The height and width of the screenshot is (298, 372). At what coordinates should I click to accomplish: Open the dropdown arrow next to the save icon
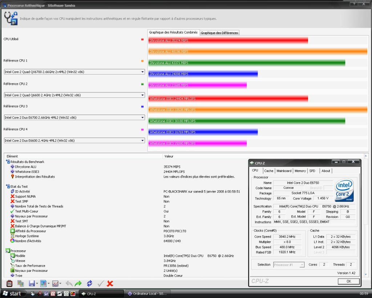(37, 283)
